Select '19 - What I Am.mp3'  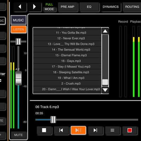[x=67, y=78]
